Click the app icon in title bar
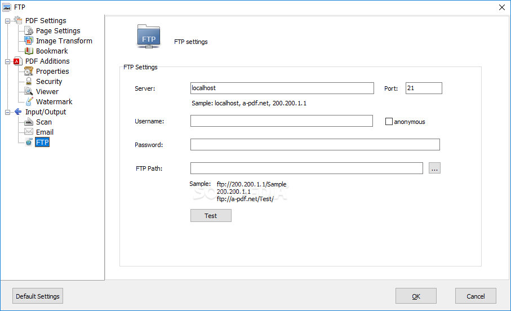This screenshot has width=511, height=311. point(7,7)
